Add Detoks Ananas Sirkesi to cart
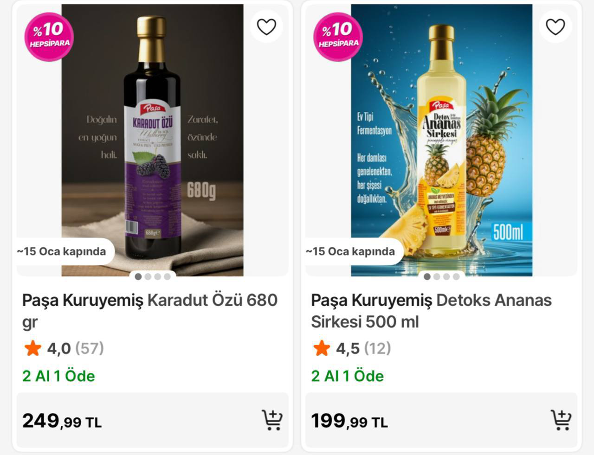Viewport: 594px width, 455px height. point(561,420)
